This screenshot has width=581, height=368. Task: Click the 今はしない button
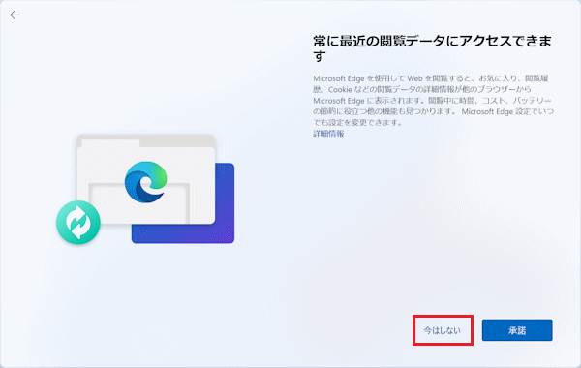tap(443, 330)
